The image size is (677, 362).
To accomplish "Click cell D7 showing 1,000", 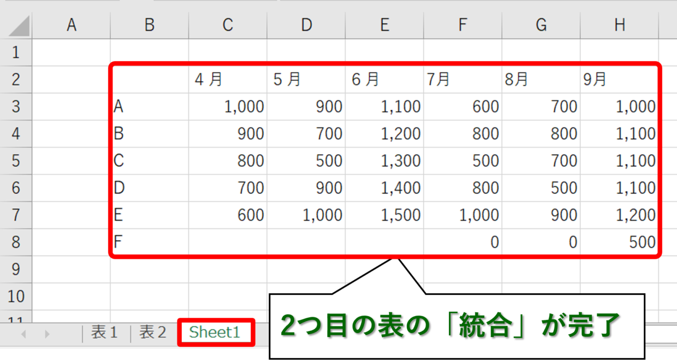I will [x=306, y=215].
